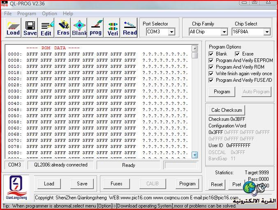Click the Checksum 0x3BFF value
This screenshot has height=210, width=278.
(227, 119)
